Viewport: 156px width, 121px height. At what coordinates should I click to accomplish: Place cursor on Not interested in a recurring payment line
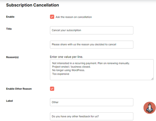(91, 63)
